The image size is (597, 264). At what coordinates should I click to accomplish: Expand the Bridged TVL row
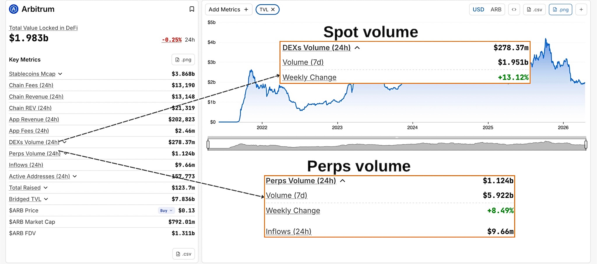(x=46, y=199)
